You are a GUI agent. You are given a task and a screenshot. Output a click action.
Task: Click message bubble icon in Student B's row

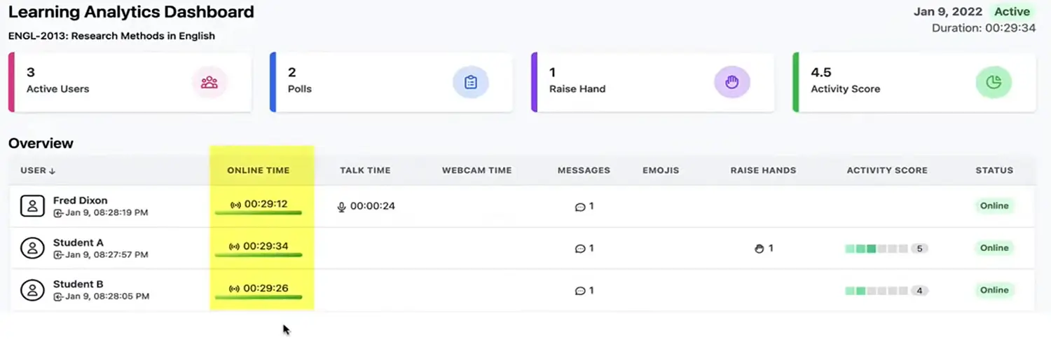(x=579, y=291)
